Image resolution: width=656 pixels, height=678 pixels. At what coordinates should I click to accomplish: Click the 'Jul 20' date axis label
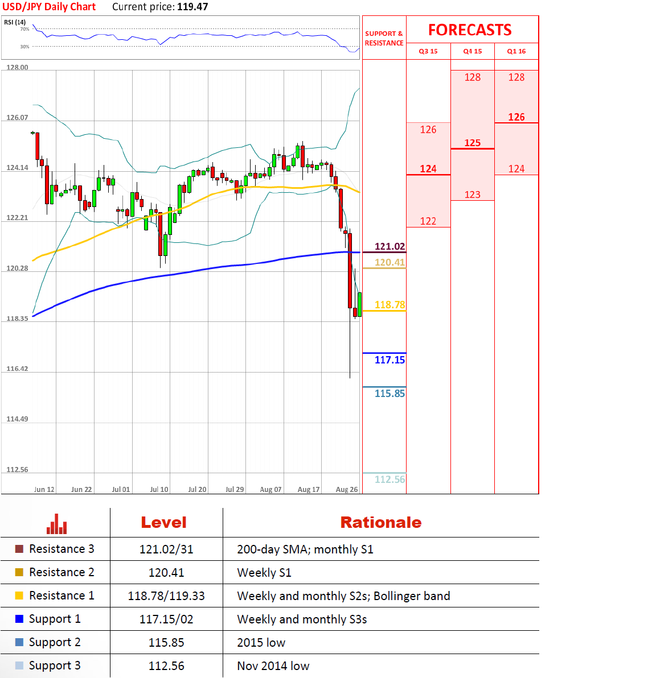point(197,490)
